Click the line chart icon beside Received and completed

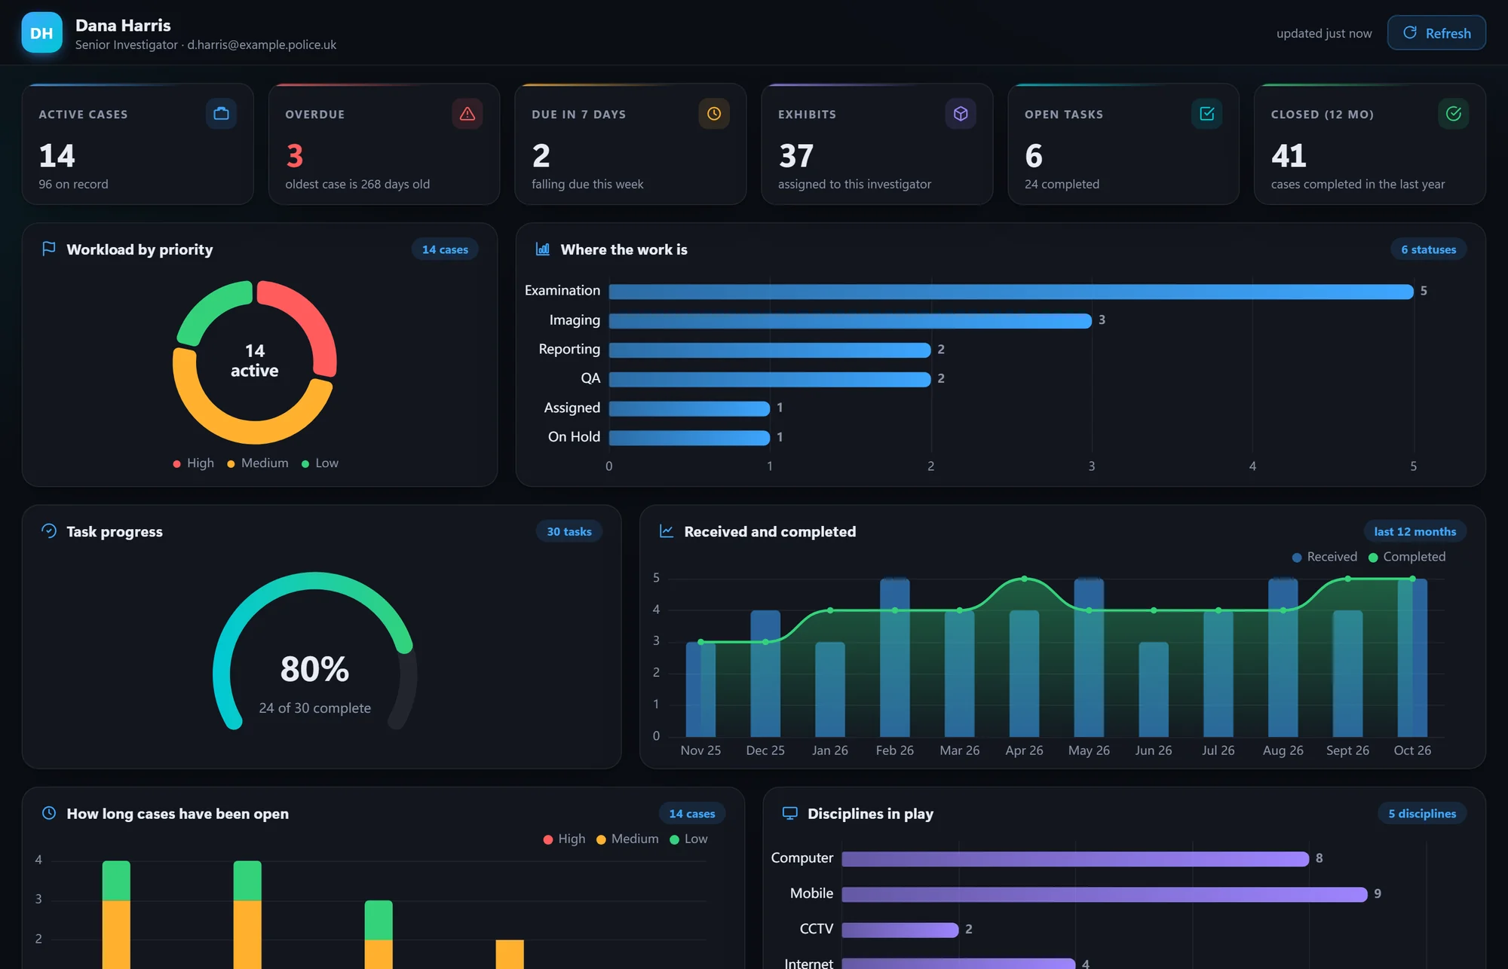(x=667, y=531)
